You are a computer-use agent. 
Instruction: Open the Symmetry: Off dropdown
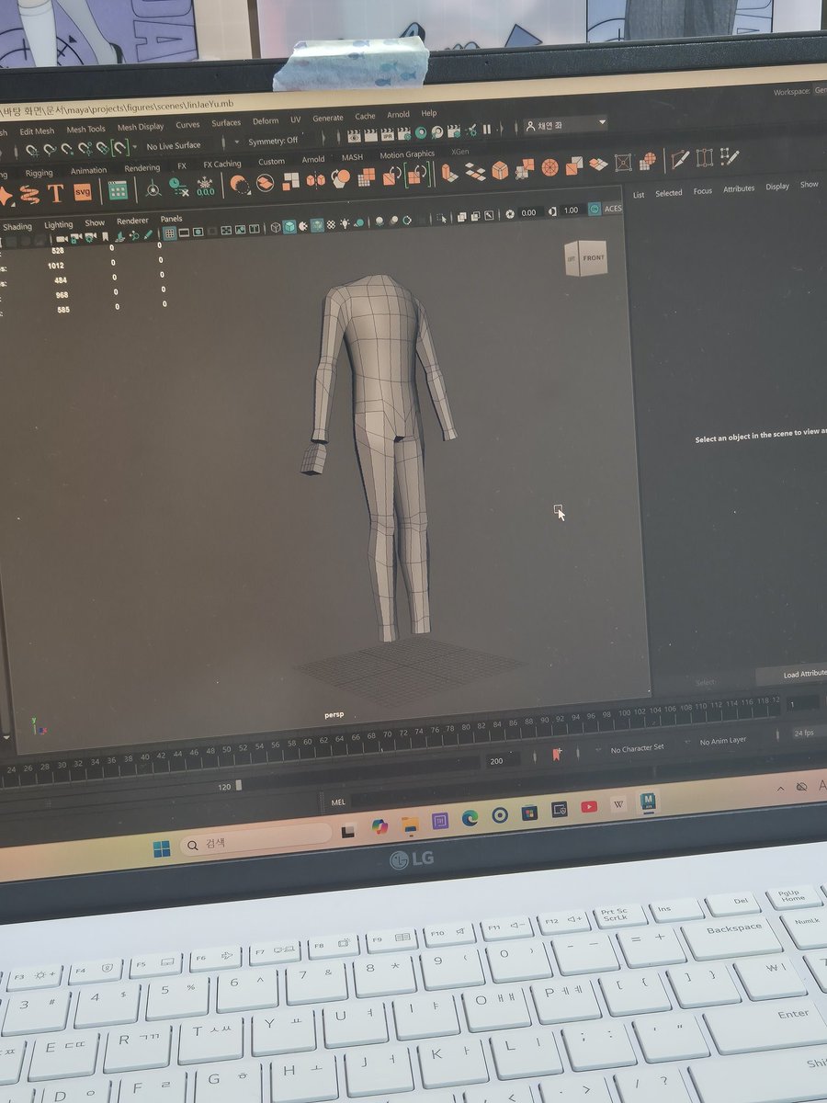tap(274, 141)
